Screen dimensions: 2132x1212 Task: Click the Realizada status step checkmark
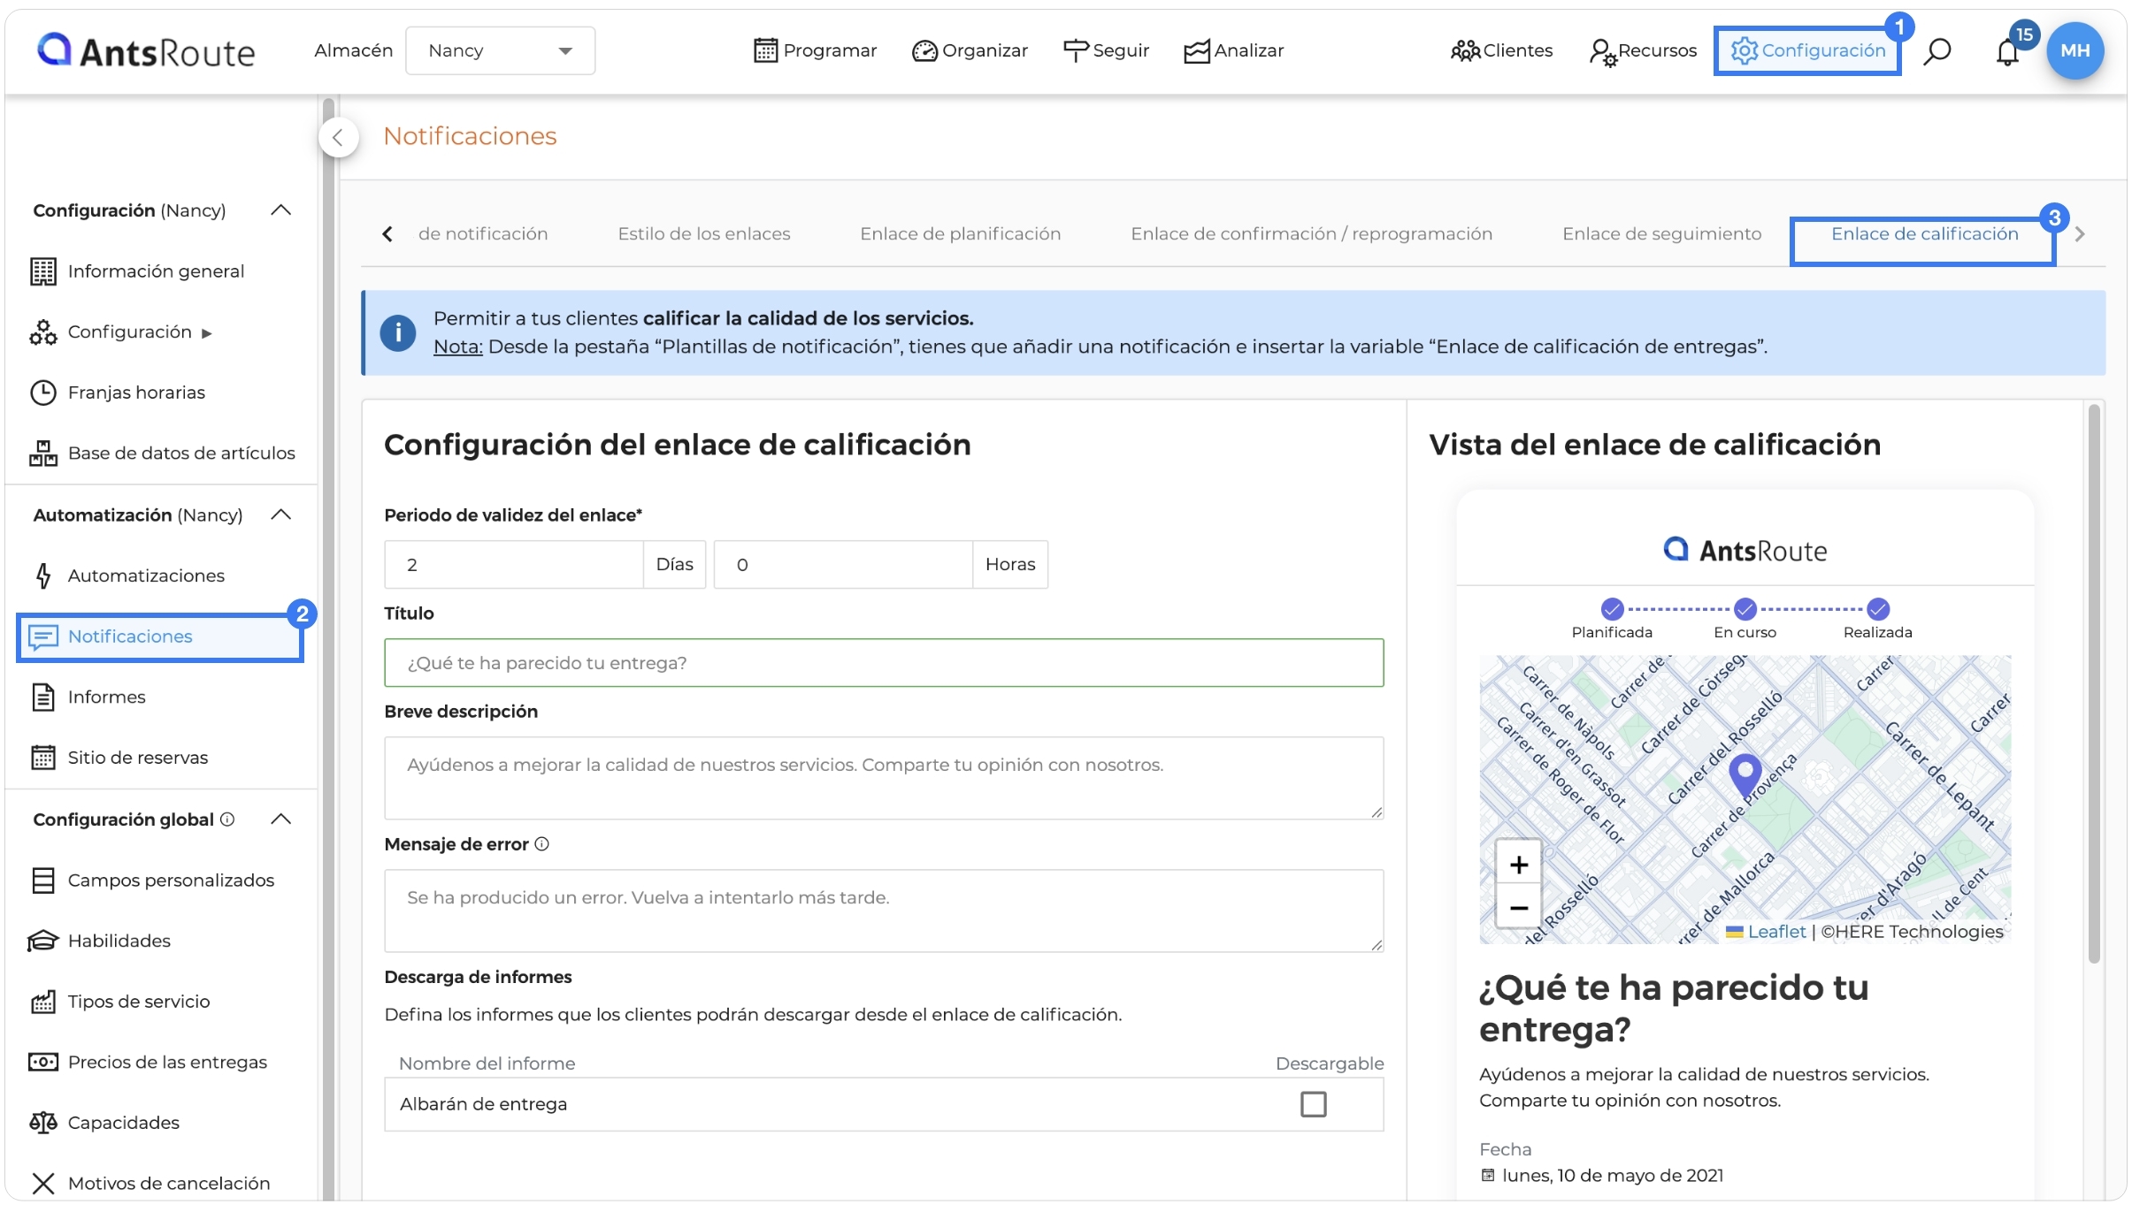pos(1878,609)
